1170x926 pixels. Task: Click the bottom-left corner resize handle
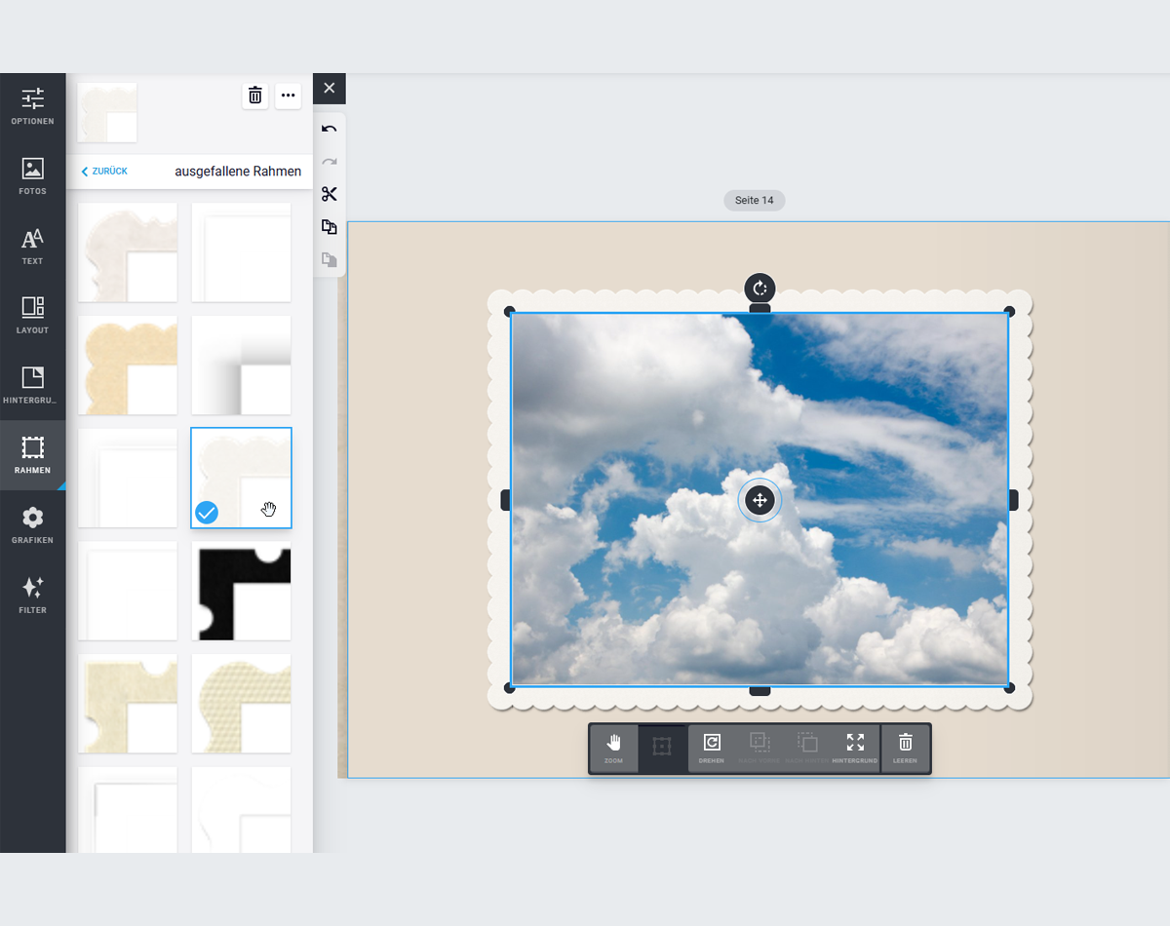click(x=509, y=688)
